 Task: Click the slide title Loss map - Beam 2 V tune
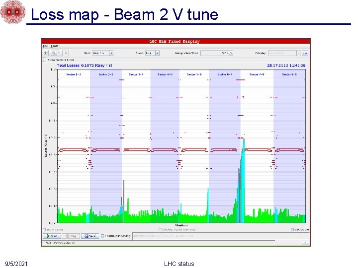pyautogui.click(x=124, y=14)
